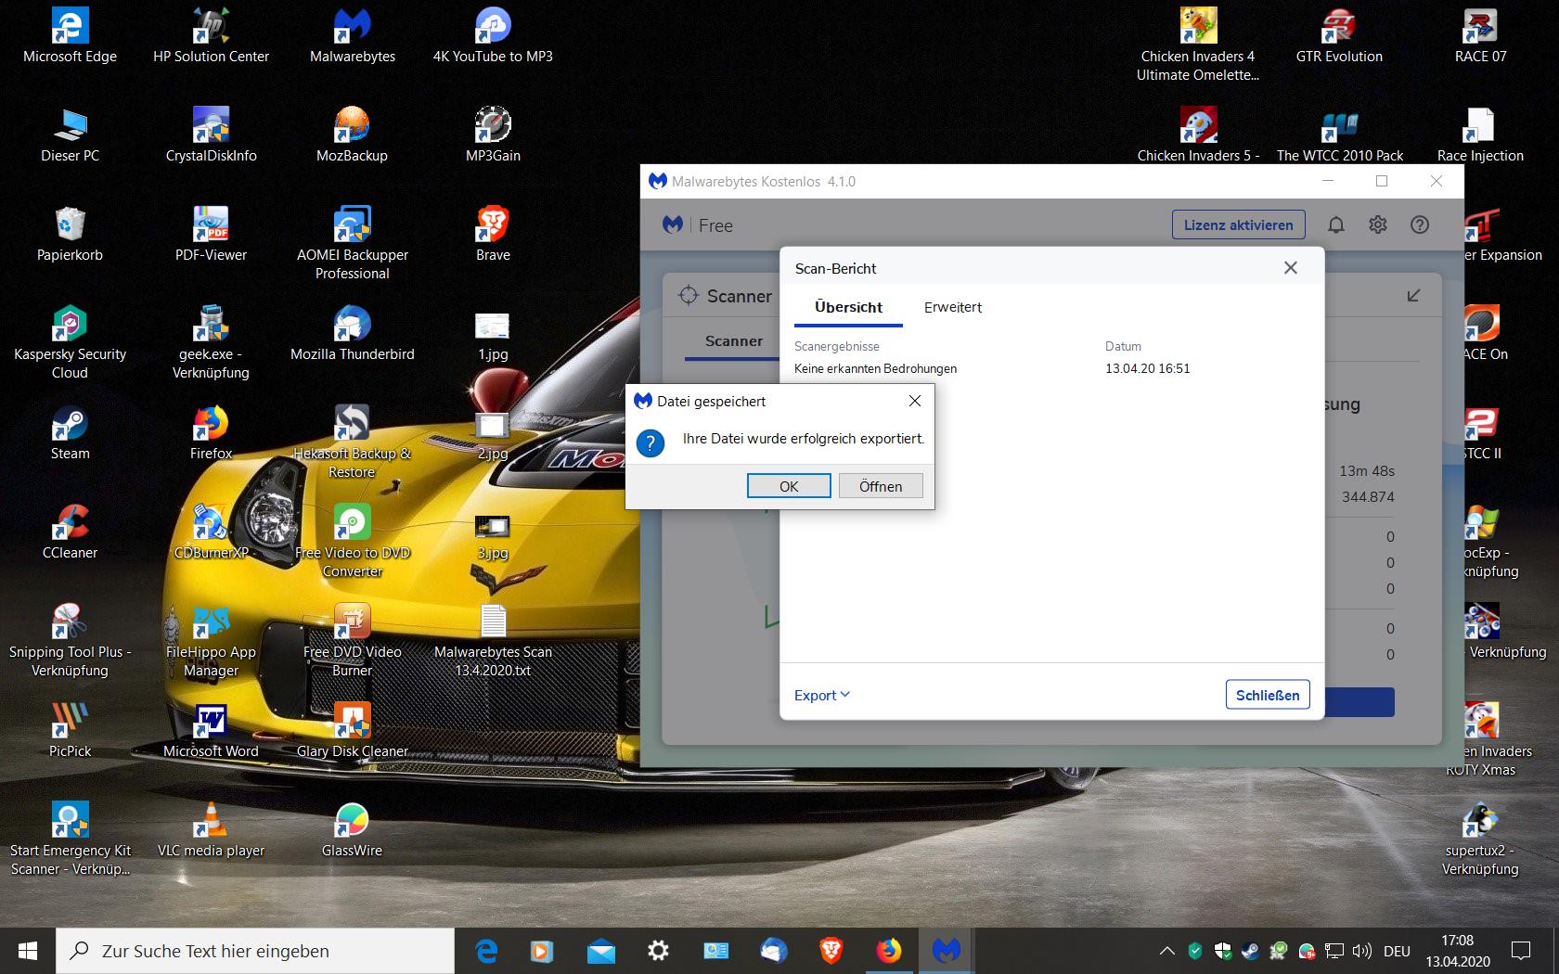Select the Brave desktop icon
The height and width of the screenshot is (974, 1559).
tap(493, 235)
